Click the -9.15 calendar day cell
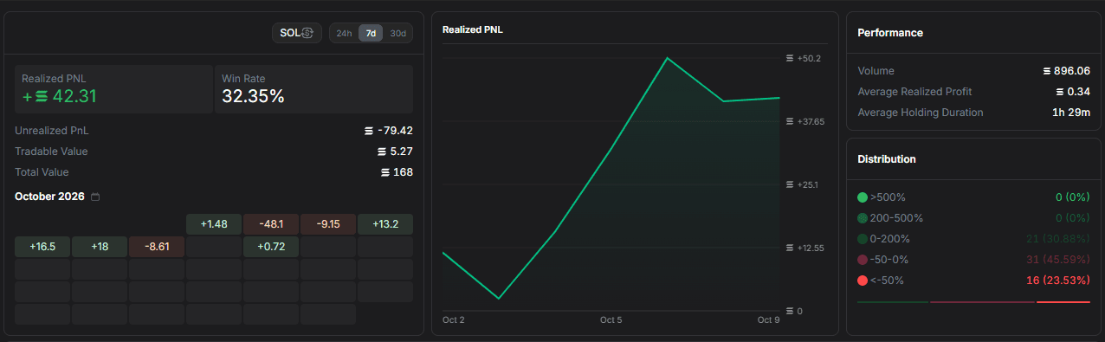The image size is (1105, 342). click(328, 224)
